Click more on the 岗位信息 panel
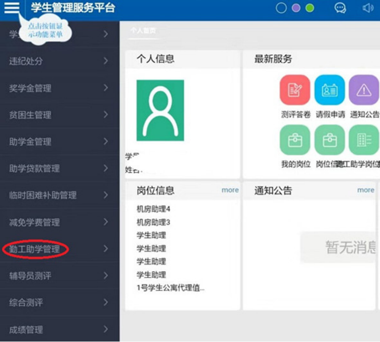Image resolution: width=380 pixels, height=342 pixels. coord(230,190)
